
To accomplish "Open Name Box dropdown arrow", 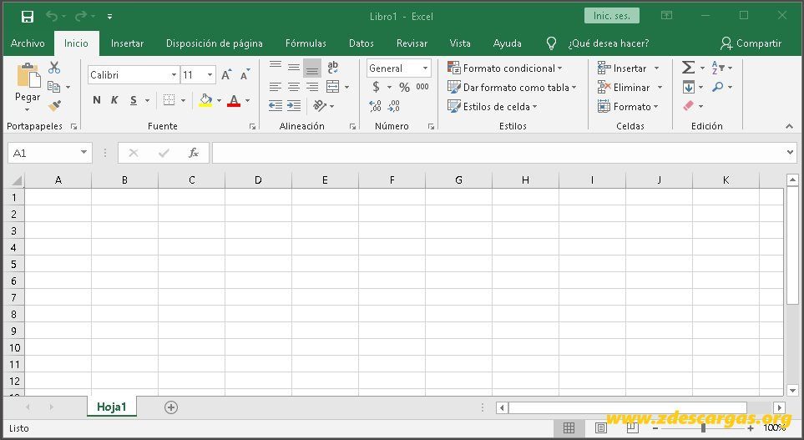I will [x=83, y=152].
